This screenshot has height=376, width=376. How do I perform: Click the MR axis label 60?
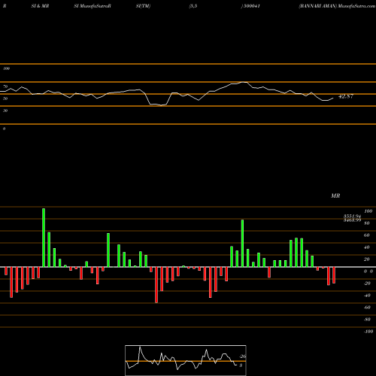[x=367, y=235]
